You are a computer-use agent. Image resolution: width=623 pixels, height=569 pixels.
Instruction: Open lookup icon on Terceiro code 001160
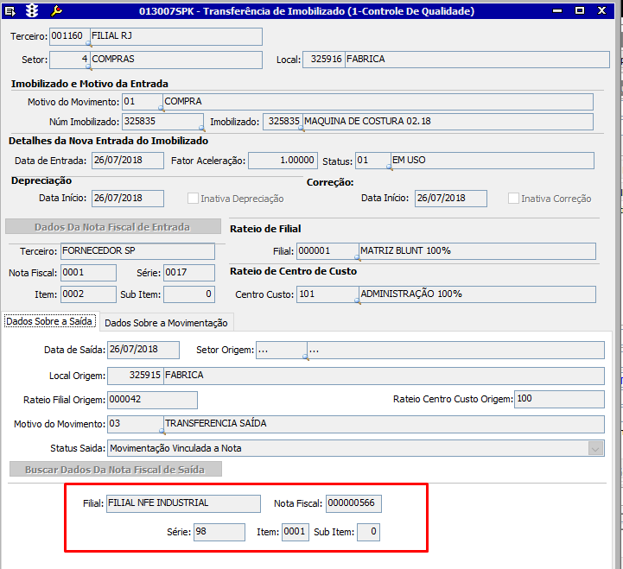click(x=89, y=44)
